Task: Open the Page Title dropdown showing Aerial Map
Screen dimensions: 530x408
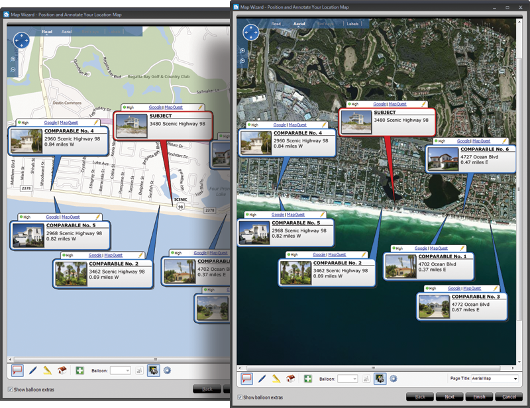Action: click(x=494, y=379)
